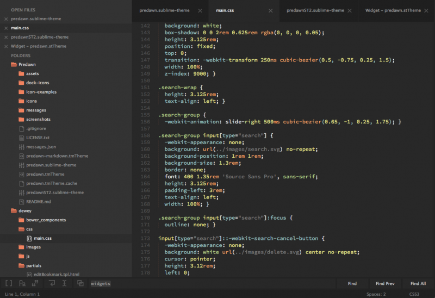
Task: Click line number 151 in gutter
Action: [x=145, y=88]
